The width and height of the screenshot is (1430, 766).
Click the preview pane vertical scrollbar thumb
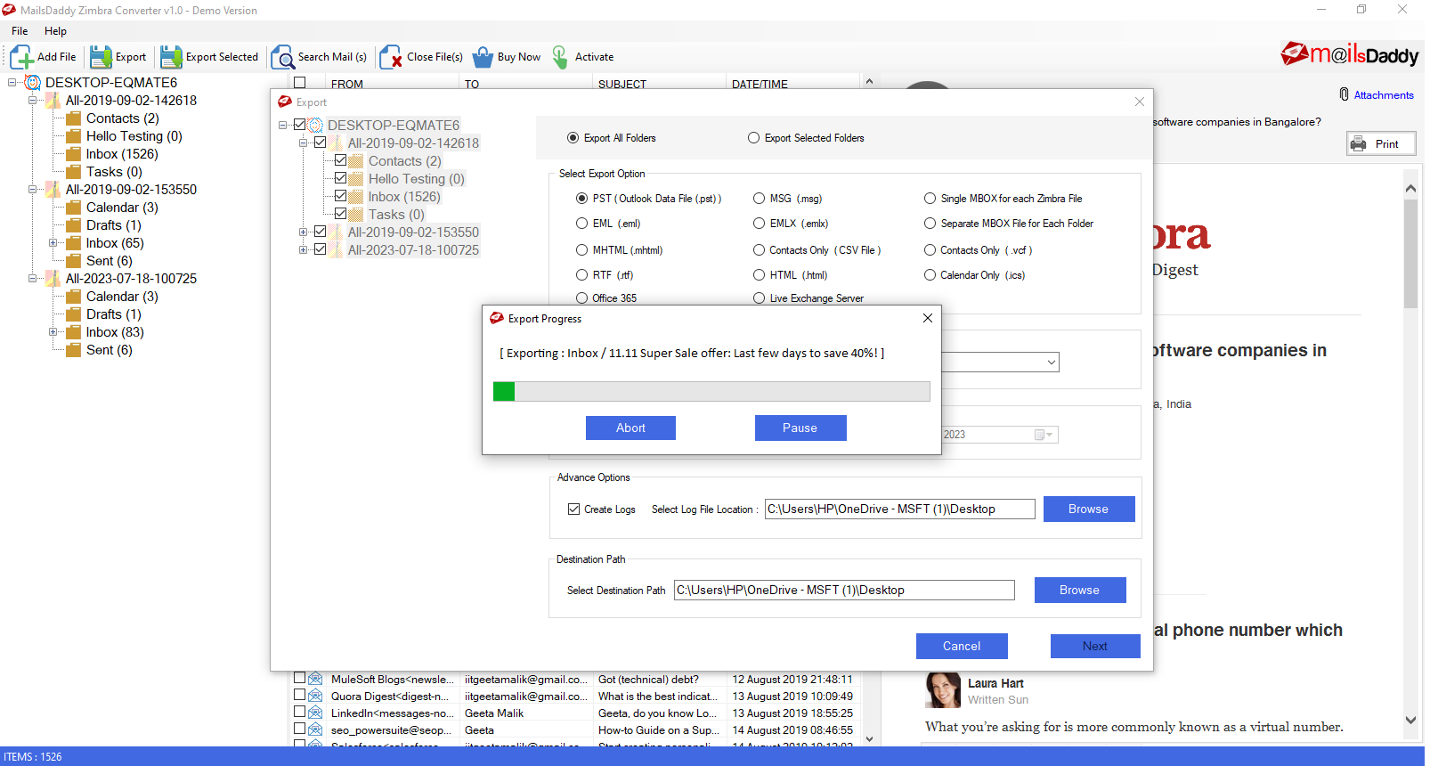[1410, 254]
